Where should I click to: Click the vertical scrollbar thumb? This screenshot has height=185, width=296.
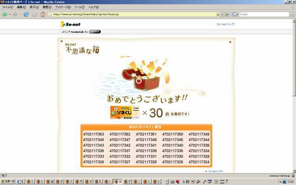294,59
